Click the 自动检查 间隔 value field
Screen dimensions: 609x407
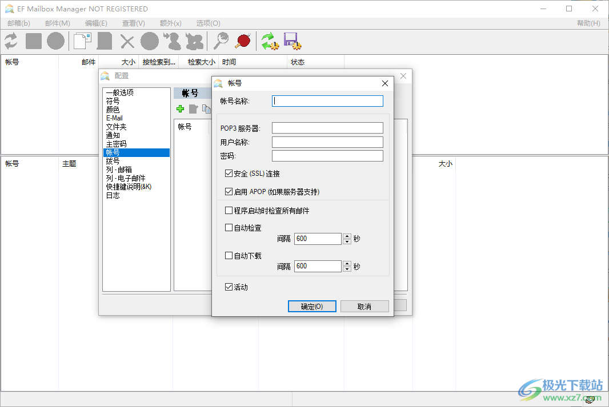tap(318, 239)
